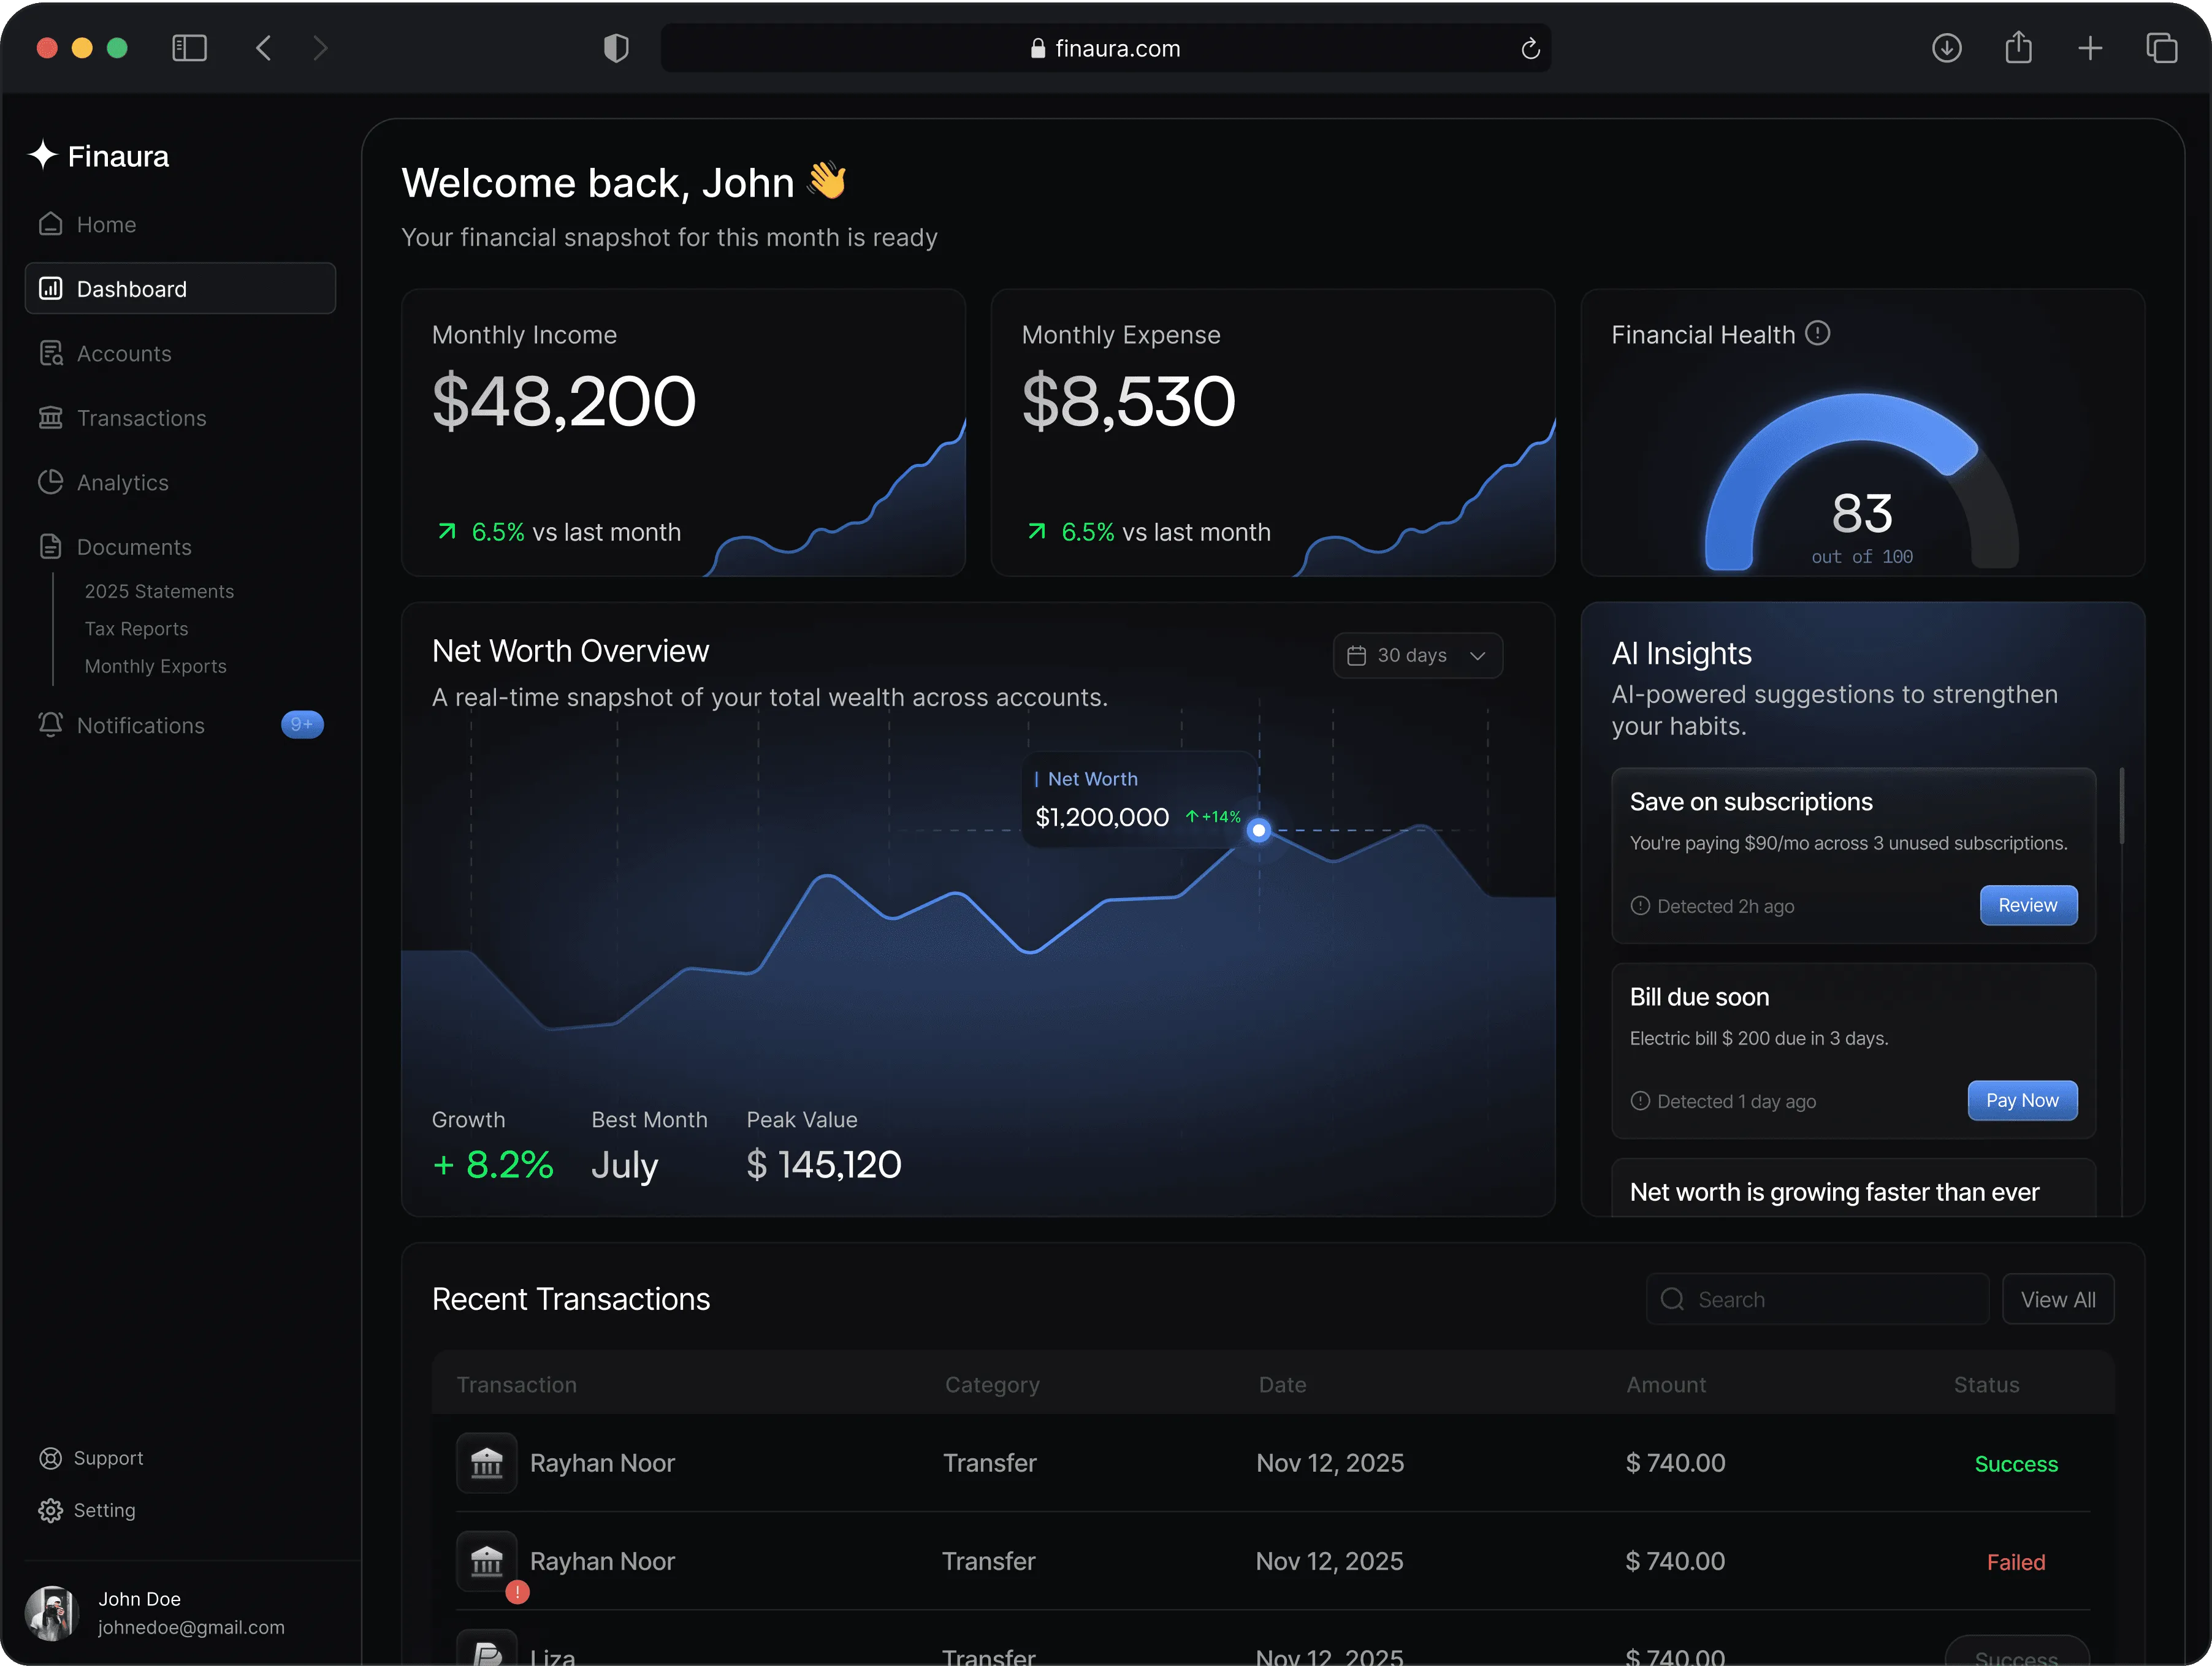Screen dimensions: 2212x1666
Task: Open Notifications with the bell icon
Action: pos(52,725)
